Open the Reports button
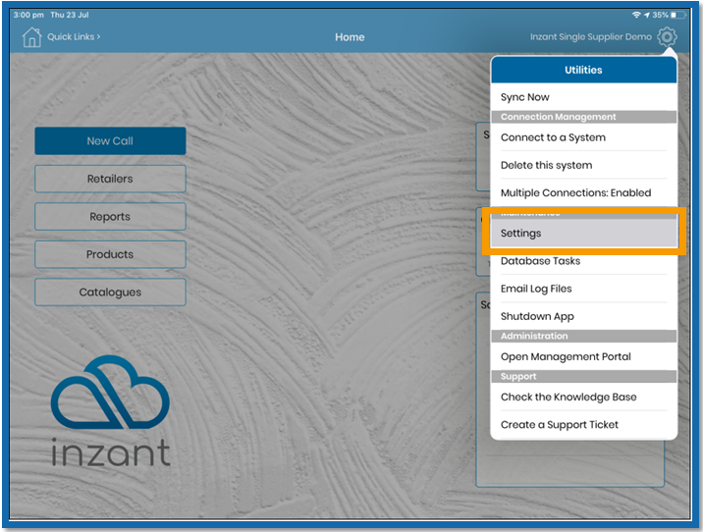This screenshot has height=532, width=703. (110, 217)
